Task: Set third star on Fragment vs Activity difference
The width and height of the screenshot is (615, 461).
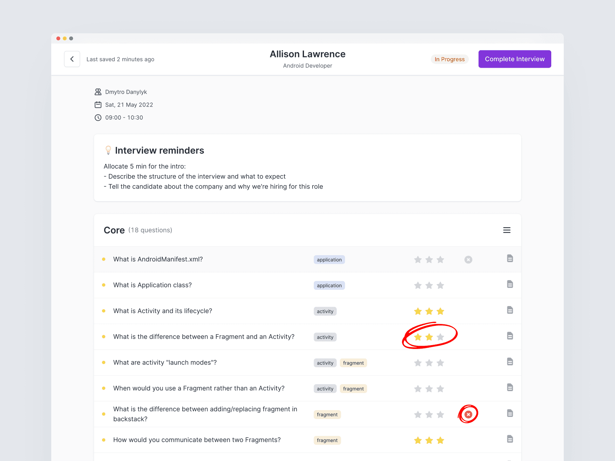Action: pos(440,337)
